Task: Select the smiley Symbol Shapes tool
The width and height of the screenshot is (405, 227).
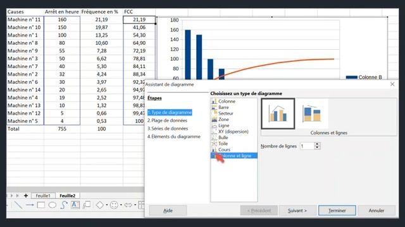Action: click(x=114, y=205)
